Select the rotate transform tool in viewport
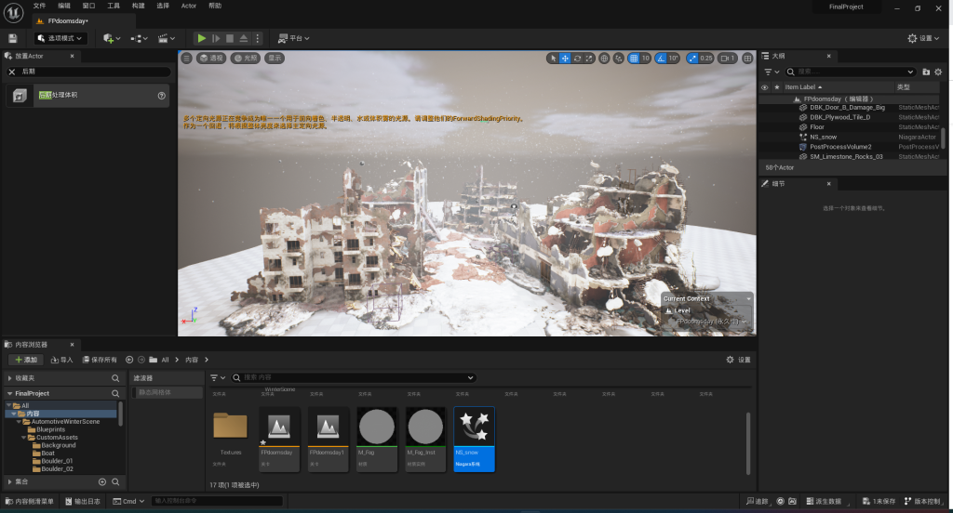953x513 pixels. [x=578, y=58]
